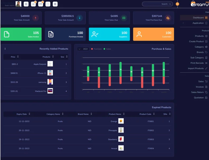
Task: Click the Dreams POS logo
Action: (200, 4)
